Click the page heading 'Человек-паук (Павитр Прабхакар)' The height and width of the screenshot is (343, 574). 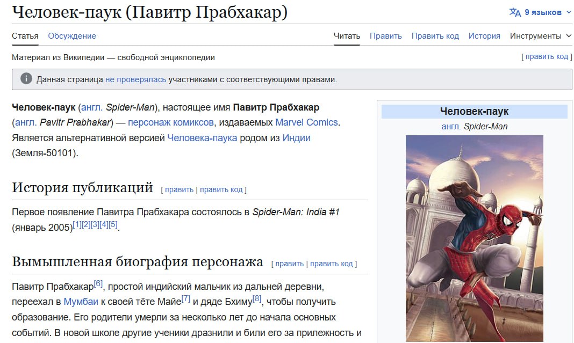tap(150, 12)
